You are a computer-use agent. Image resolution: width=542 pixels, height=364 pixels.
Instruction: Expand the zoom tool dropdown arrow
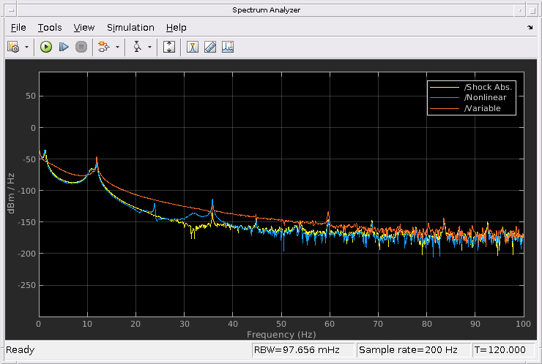(x=150, y=47)
